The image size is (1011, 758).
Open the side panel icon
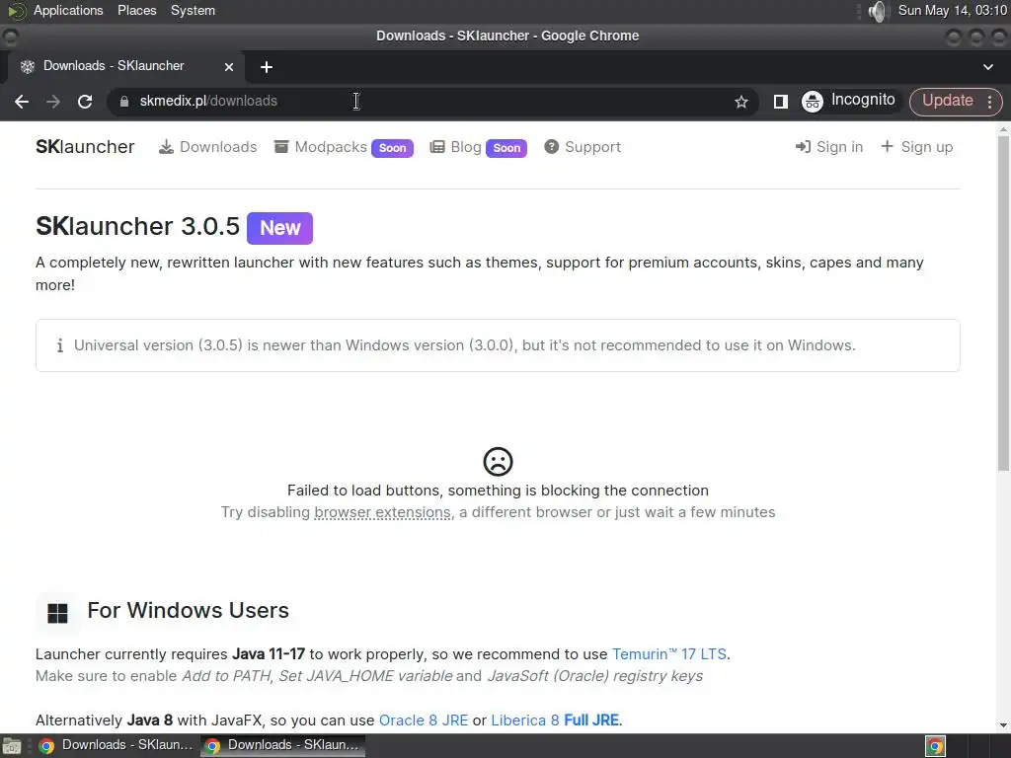point(780,102)
